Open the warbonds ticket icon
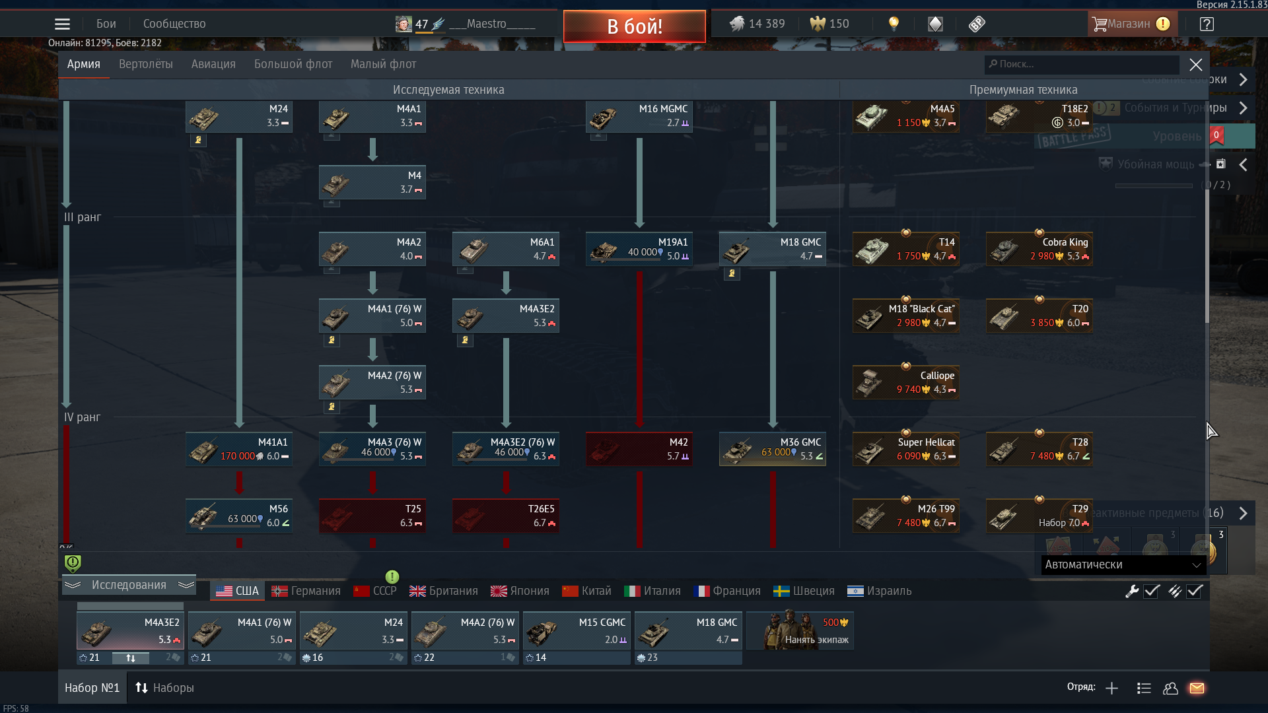This screenshot has width=1268, height=713. pos(977,24)
